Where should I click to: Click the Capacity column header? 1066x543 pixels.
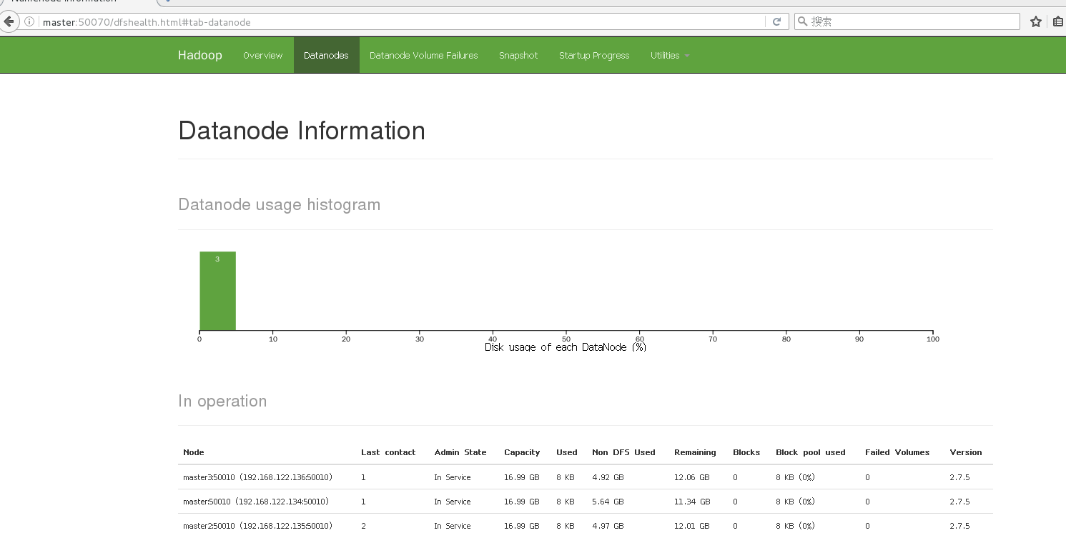[522, 452]
